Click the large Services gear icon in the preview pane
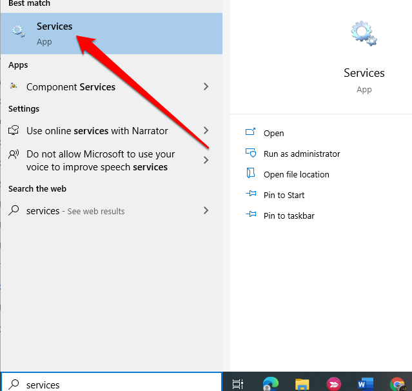Viewport: 412px width, 391px height. pyautogui.click(x=364, y=34)
